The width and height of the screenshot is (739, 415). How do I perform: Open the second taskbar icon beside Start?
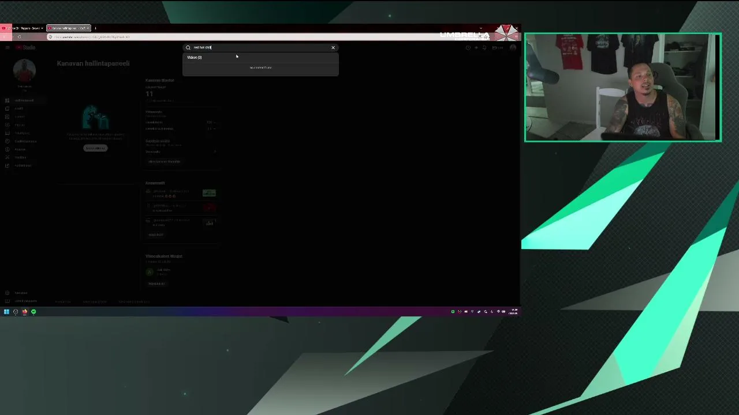coord(16,312)
